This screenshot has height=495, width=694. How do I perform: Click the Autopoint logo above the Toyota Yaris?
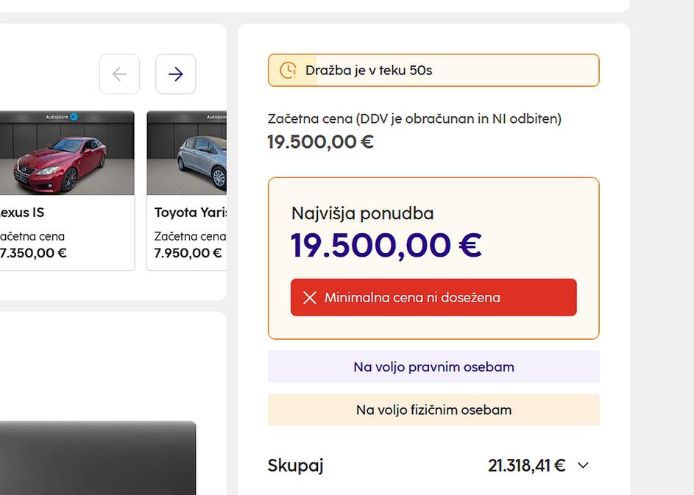[217, 117]
